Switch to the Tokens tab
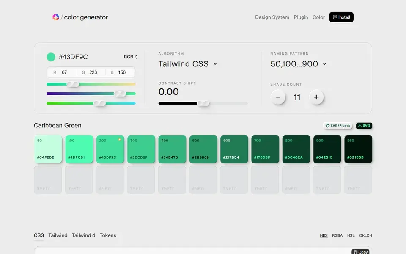 [108, 235]
